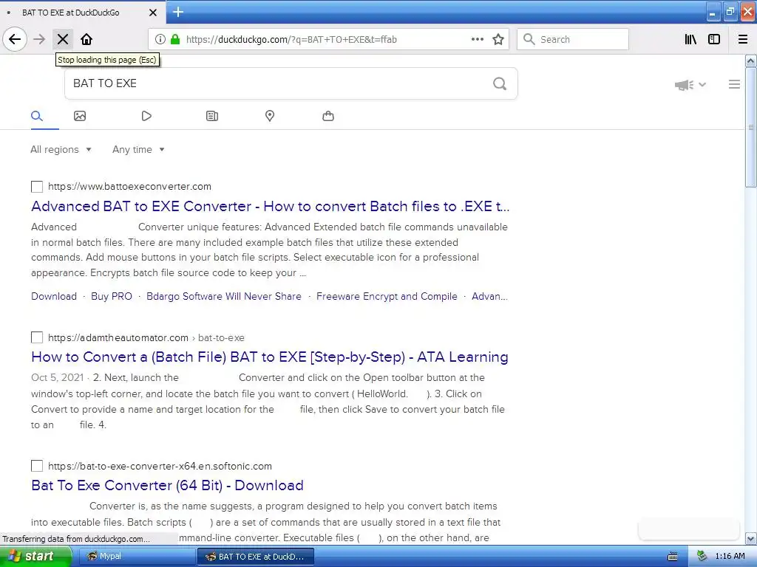Open DuckDuckGo side menu icon

coord(734,84)
